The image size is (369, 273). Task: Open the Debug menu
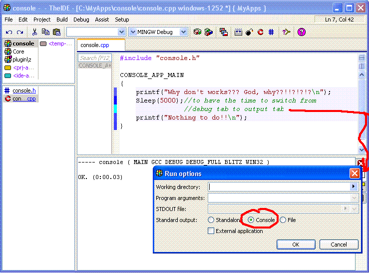[81, 19]
